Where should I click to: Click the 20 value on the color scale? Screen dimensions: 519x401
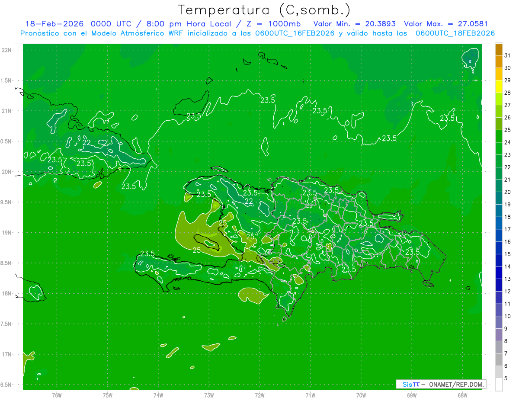coord(508,192)
